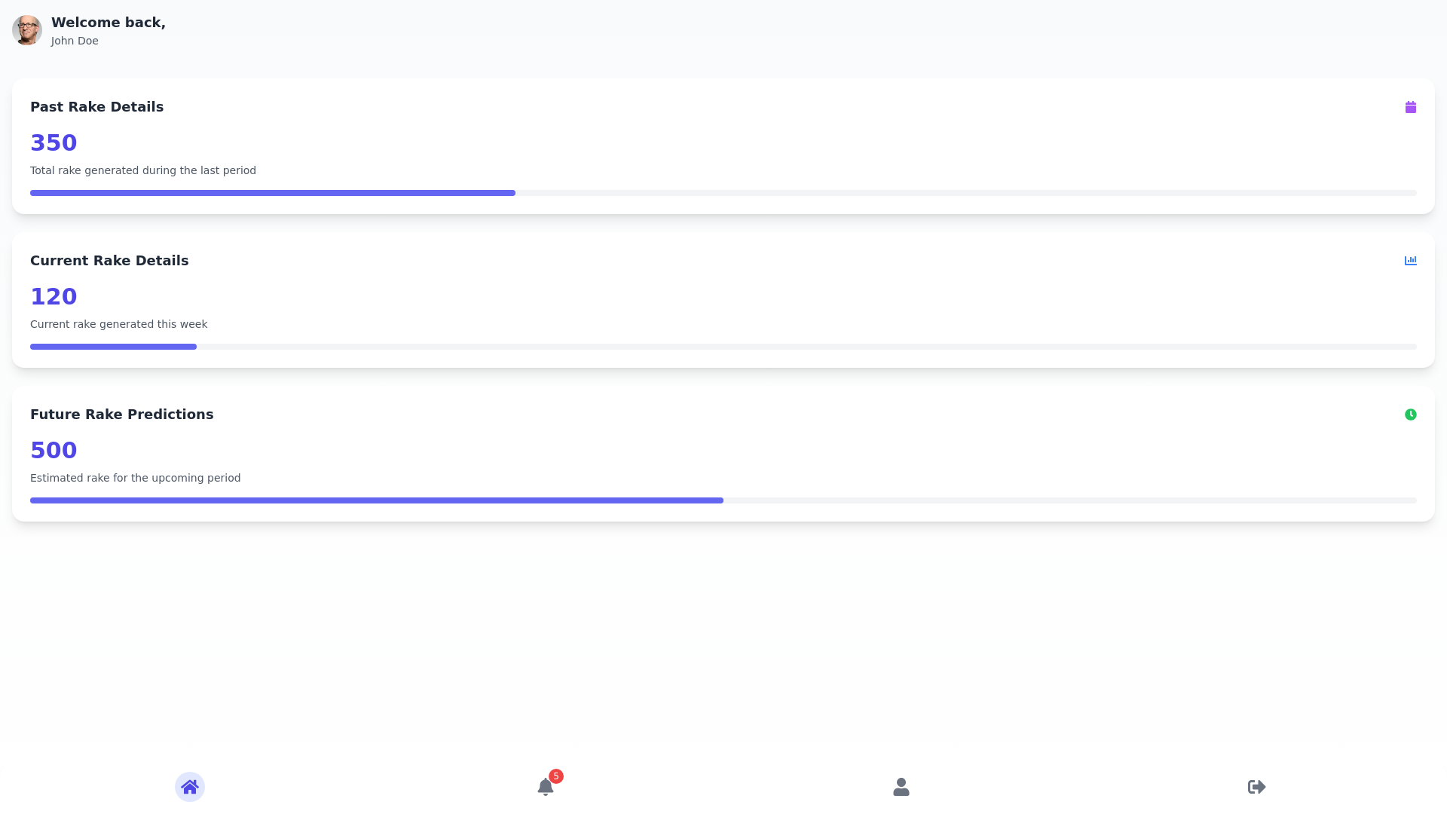Click the logout icon in bottom navigation

point(1256,786)
